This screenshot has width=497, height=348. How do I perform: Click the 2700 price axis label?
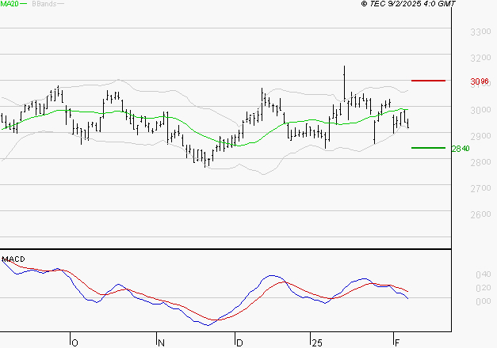click(x=480, y=188)
